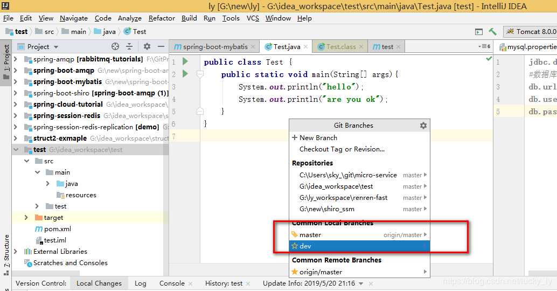This screenshot has height=291, width=557.
Task: Hide the Project panel with minus icon
Action: (161, 46)
